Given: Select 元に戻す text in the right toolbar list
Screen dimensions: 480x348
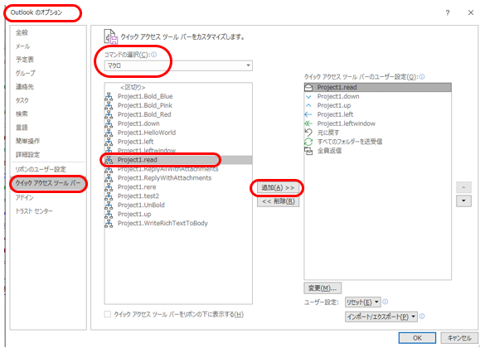Looking at the screenshot, I should pyautogui.click(x=328, y=133).
